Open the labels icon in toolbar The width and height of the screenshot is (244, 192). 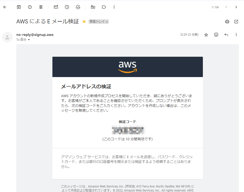(104, 7)
